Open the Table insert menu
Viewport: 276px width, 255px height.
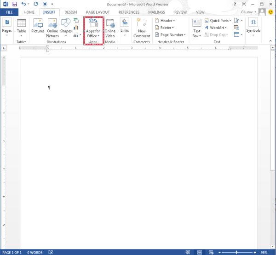21,28
